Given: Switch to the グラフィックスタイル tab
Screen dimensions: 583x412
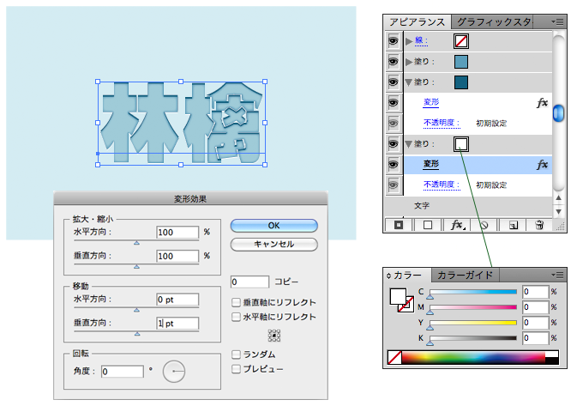Looking at the screenshot, I should point(494,21).
